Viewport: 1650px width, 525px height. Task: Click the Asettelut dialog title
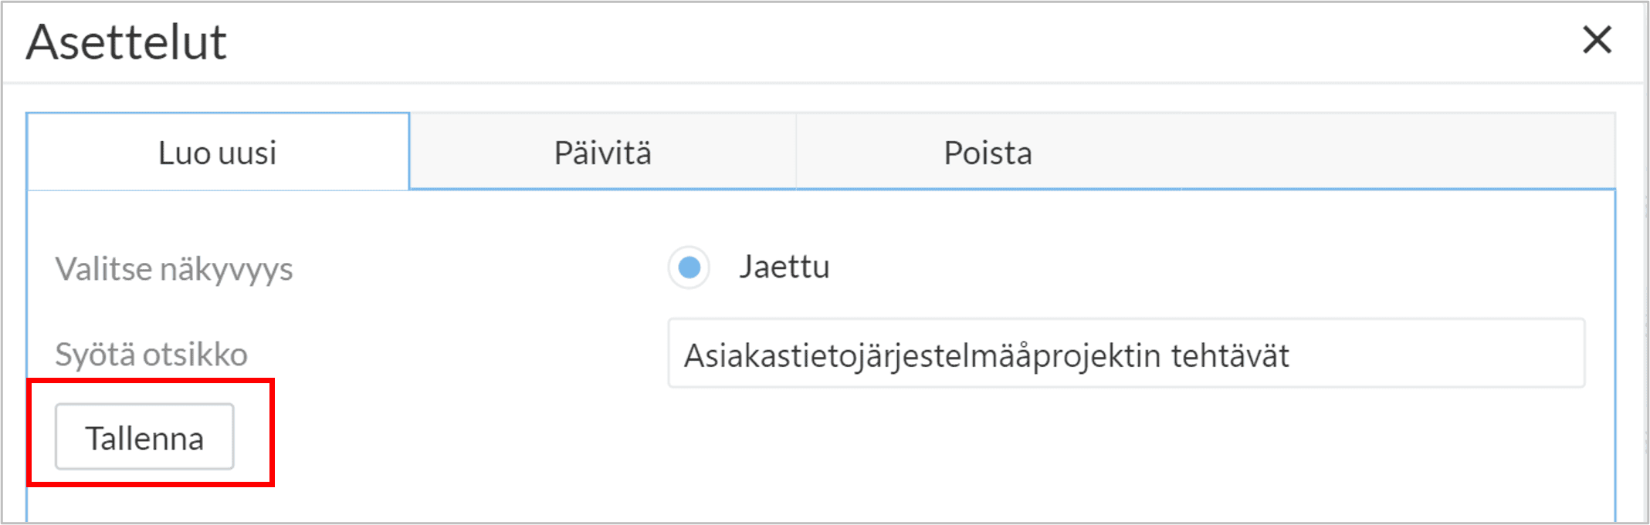pyautogui.click(x=126, y=42)
